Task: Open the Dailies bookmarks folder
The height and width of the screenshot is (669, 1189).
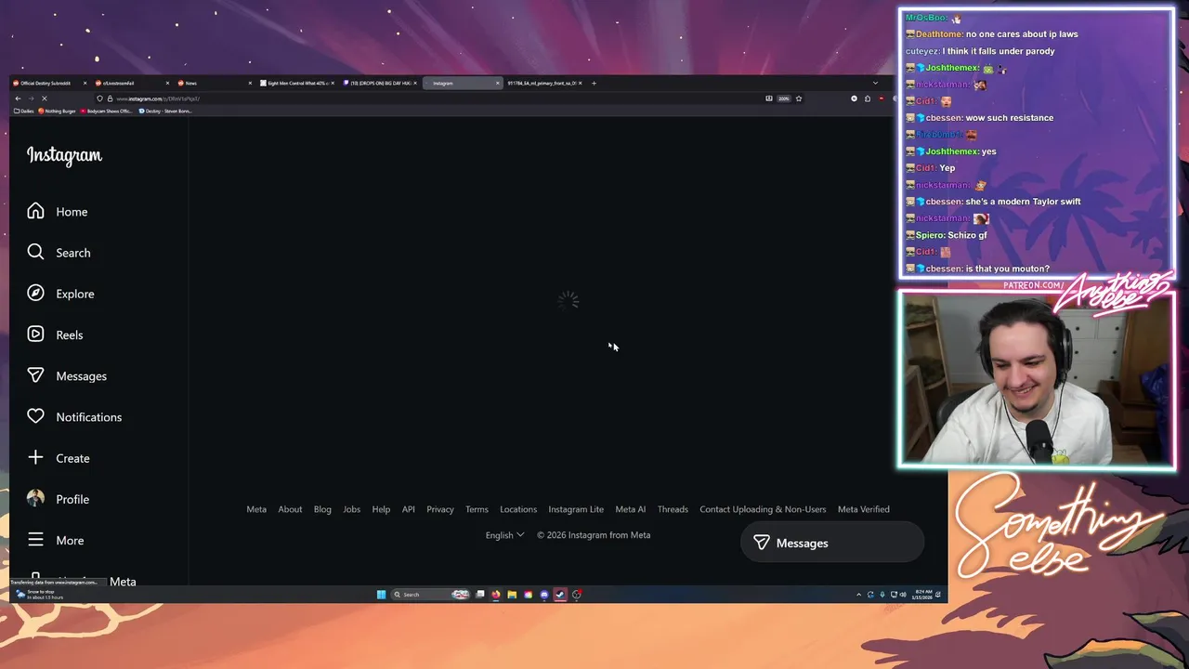Action: (24, 111)
